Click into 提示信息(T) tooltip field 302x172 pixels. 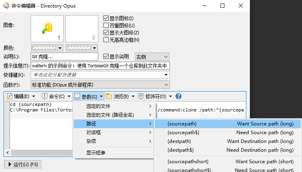click(x=100, y=66)
